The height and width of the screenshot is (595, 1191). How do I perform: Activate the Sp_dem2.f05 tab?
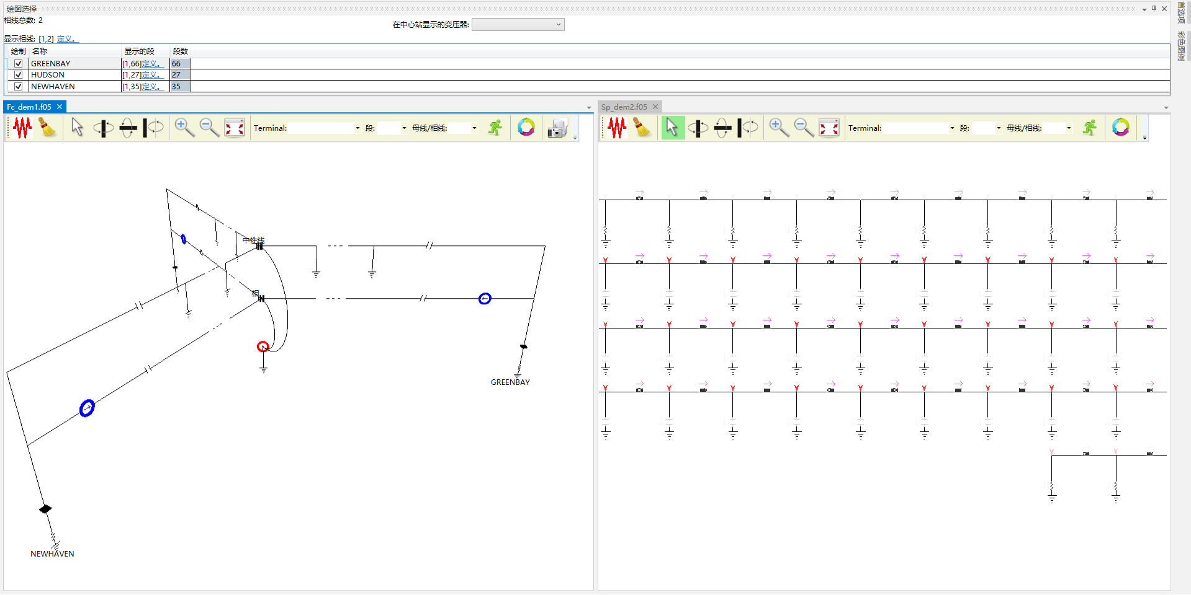(624, 107)
